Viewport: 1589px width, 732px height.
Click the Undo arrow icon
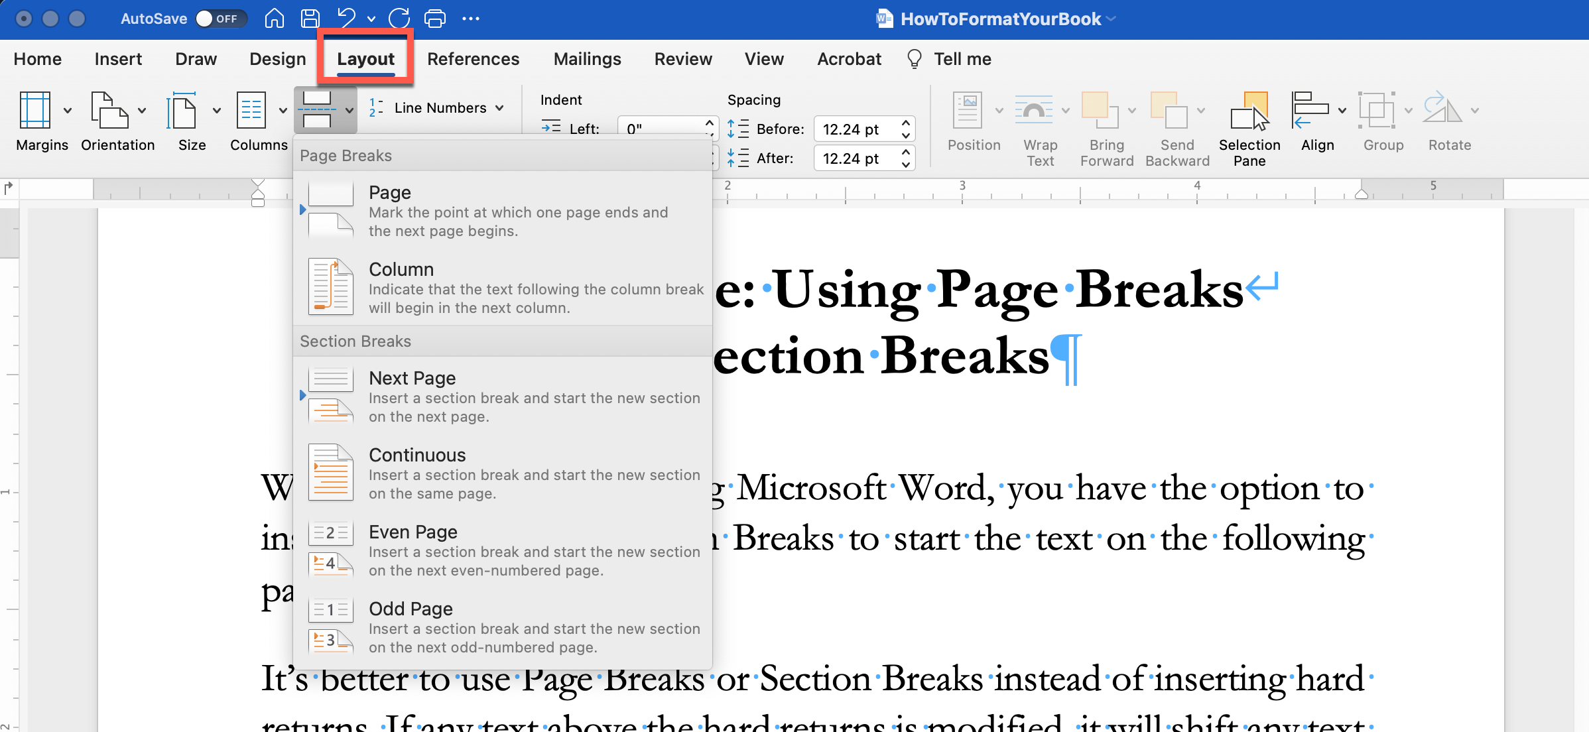346,19
